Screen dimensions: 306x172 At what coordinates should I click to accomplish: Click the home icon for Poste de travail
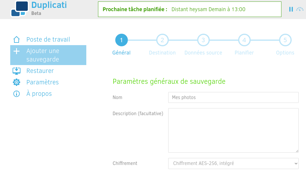click(17, 40)
